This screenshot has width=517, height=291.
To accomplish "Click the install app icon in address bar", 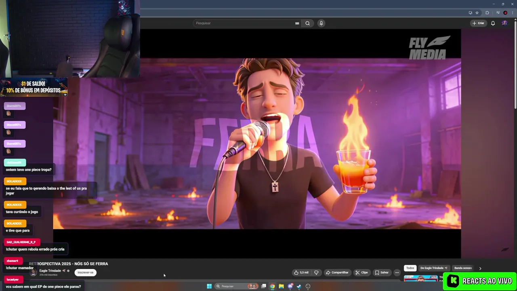I will click(470, 13).
